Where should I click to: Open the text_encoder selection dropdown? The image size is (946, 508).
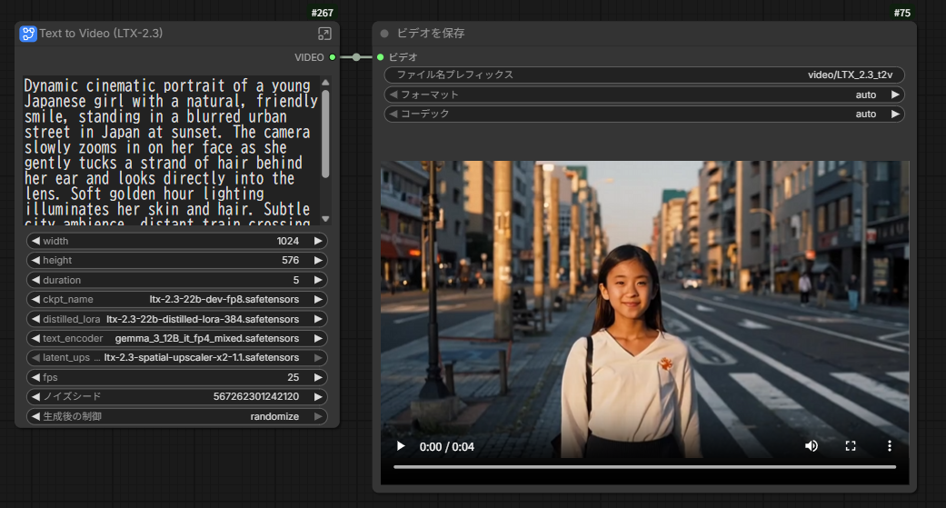177,338
